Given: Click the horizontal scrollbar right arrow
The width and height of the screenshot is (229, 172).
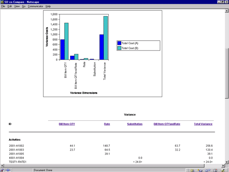Looking at the screenshot, I should click(x=223, y=166).
